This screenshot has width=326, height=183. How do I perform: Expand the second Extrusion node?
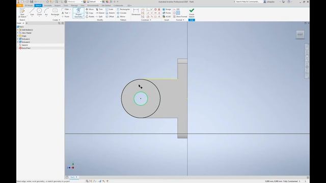pyautogui.click(x=18, y=42)
